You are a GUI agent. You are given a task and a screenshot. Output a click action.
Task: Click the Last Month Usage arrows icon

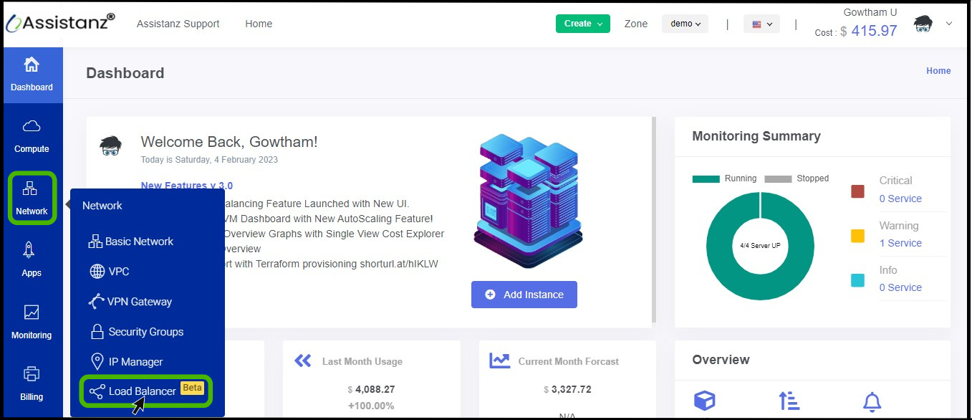click(x=303, y=361)
